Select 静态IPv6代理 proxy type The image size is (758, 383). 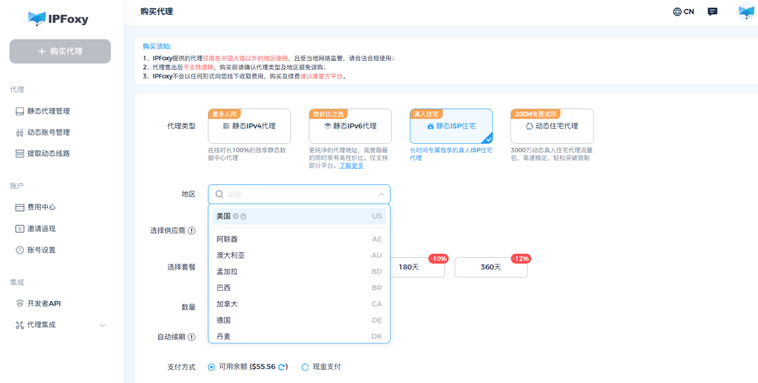click(350, 126)
